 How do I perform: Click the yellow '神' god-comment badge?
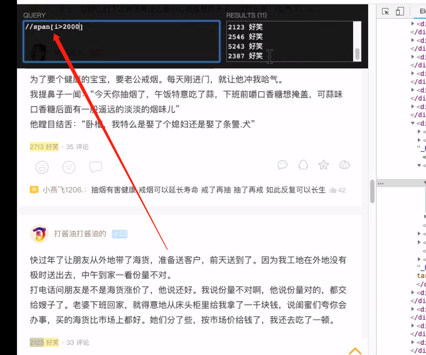click(34, 190)
